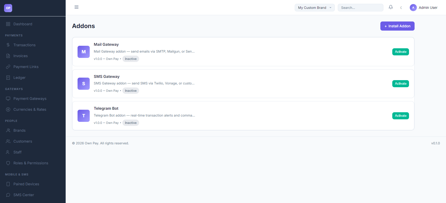Activate the SMS Gateway addon
The height and width of the screenshot is (203, 446).
click(401, 84)
